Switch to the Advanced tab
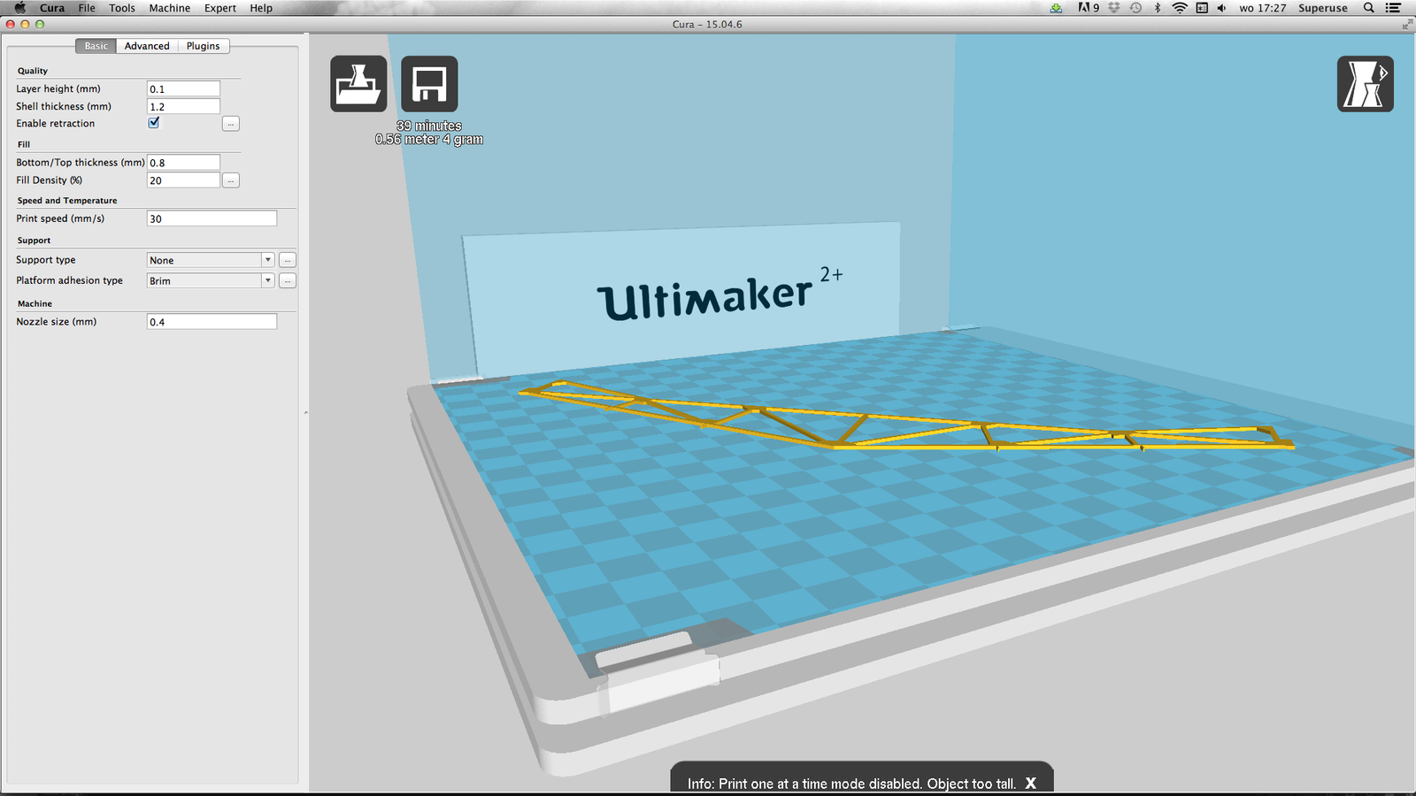This screenshot has width=1416, height=796. (x=147, y=46)
